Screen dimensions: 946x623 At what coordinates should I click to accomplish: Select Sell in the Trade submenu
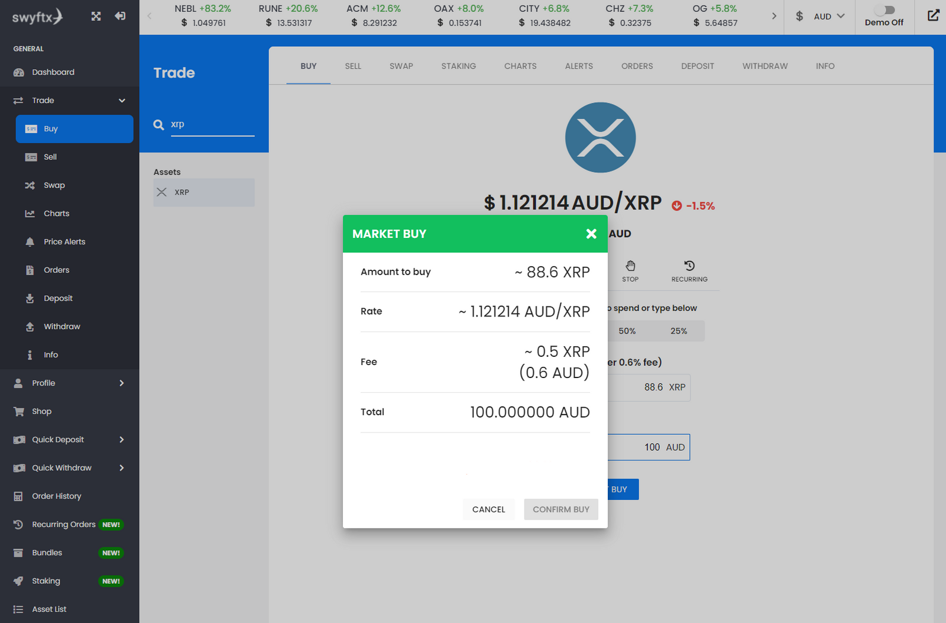74,157
